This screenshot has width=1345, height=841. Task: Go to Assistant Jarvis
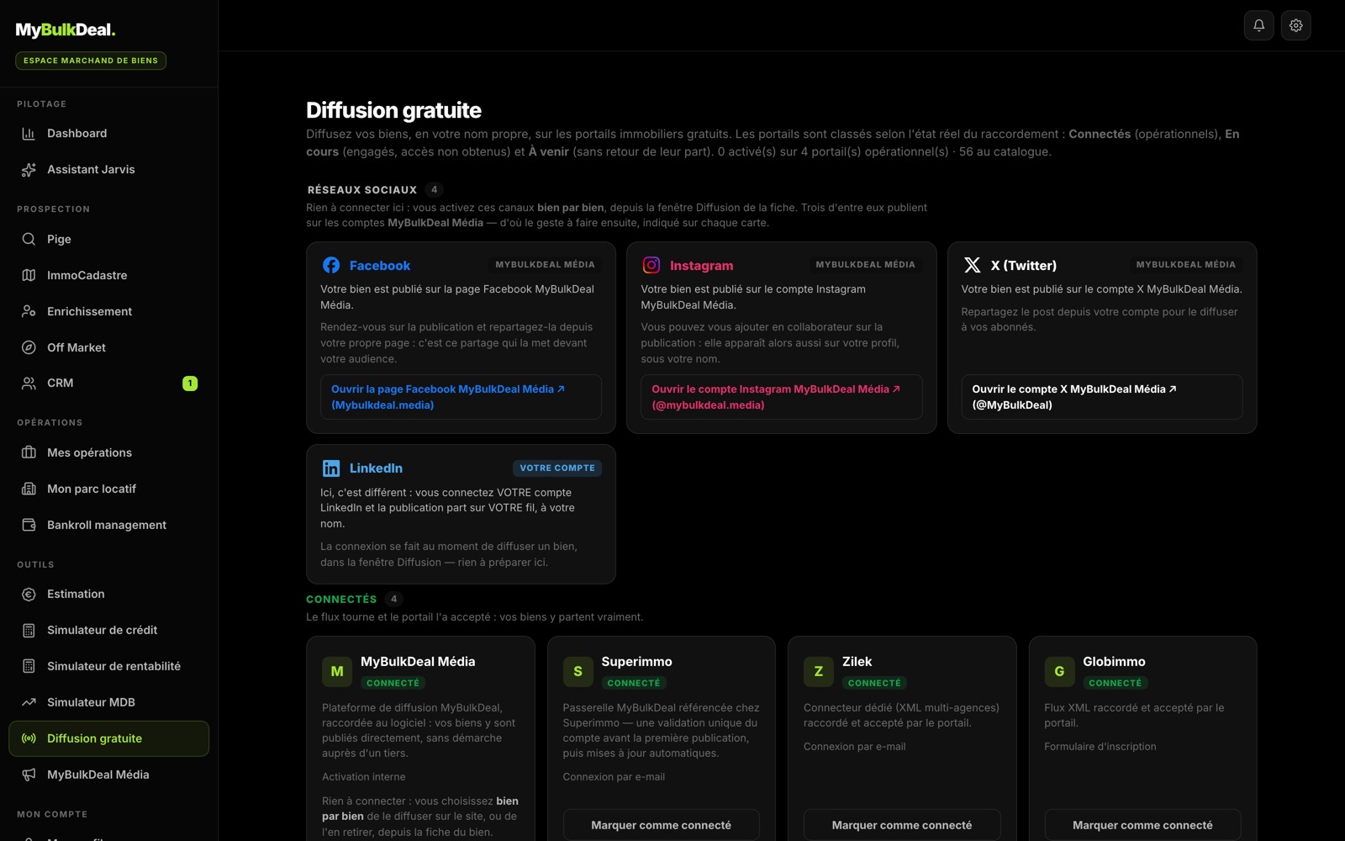pyautogui.click(x=109, y=170)
